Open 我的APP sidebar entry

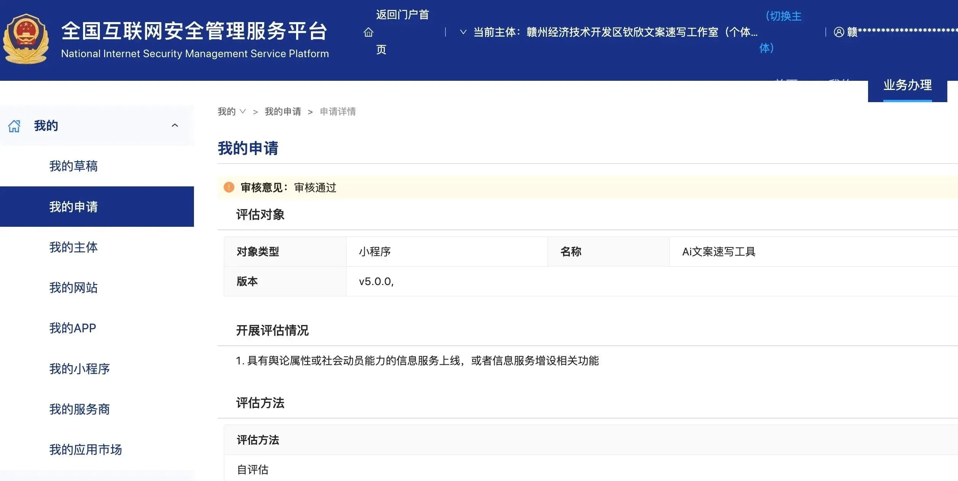point(73,328)
